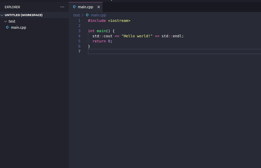Image resolution: width=261 pixels, height=168 pixels.
Task: Click the int keyword on line 3
Action: click(91, 31)
